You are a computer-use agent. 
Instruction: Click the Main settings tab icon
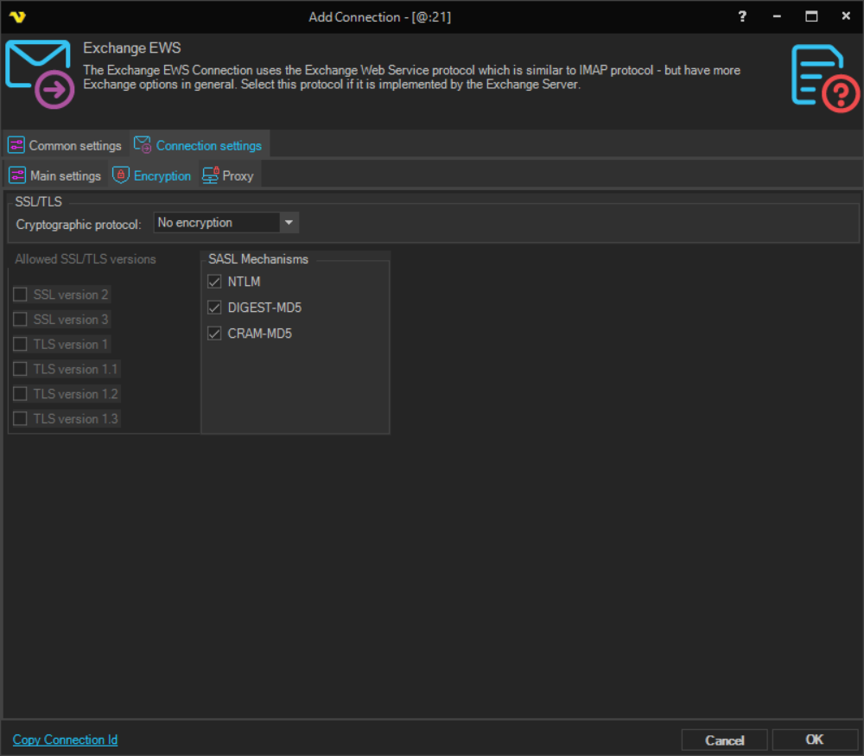(x=17, y=175)
